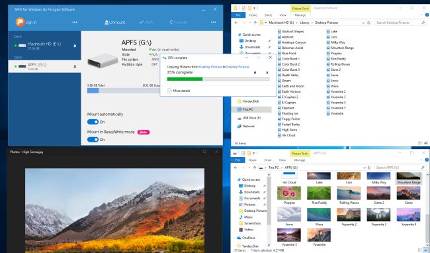Open Manage tab in Desktop Pictures window
This screenshot has height=253, width=430.
coord(300,15)
